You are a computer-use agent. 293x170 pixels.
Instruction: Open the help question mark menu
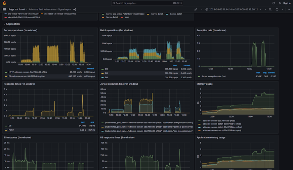[274, 3]
